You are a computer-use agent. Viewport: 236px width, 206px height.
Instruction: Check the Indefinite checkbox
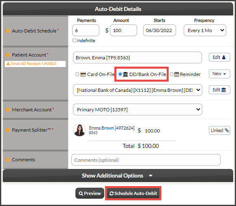point(74,40)
